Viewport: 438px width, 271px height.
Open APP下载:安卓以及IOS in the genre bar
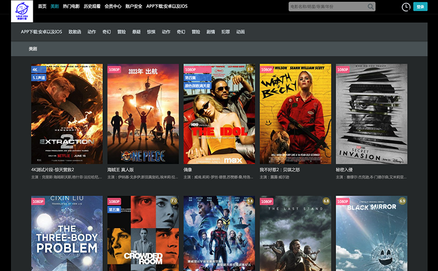click(42, 32)
